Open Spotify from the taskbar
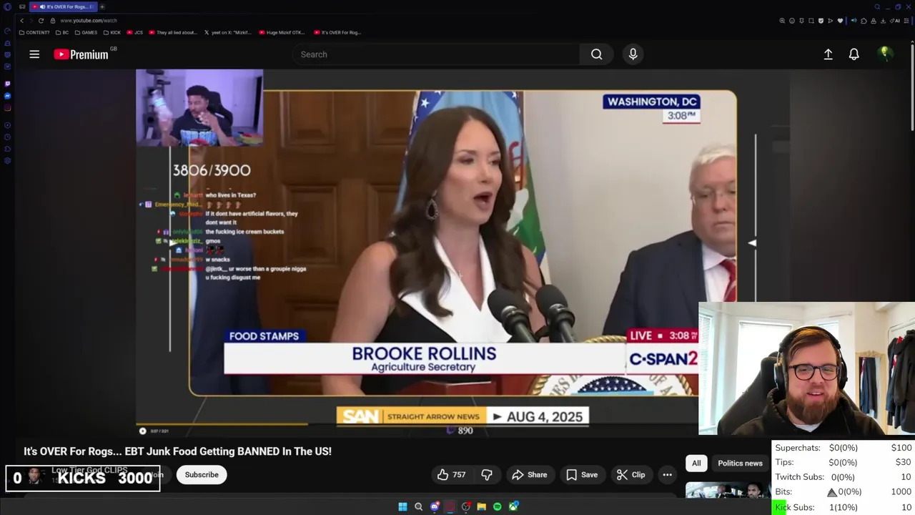Screen dimensions: 915x515 [x=498, y=507]
